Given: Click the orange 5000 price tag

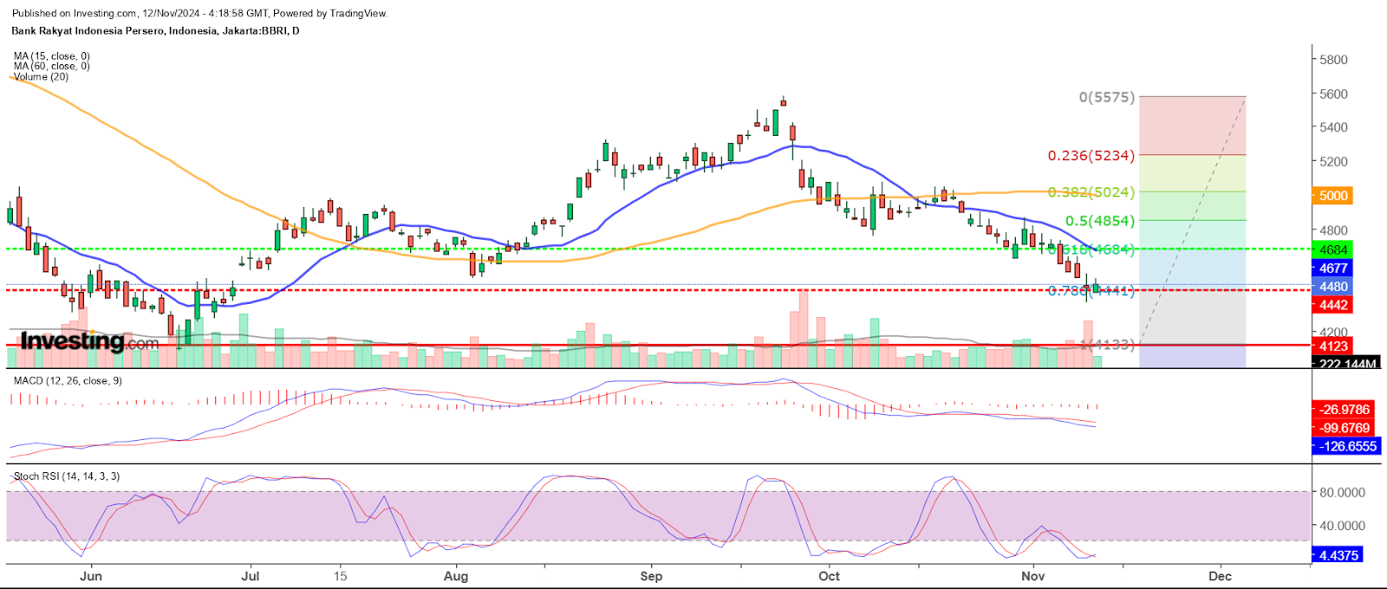Looking at the screenshot, I should pyautogui.click(x=1333, y=196).
